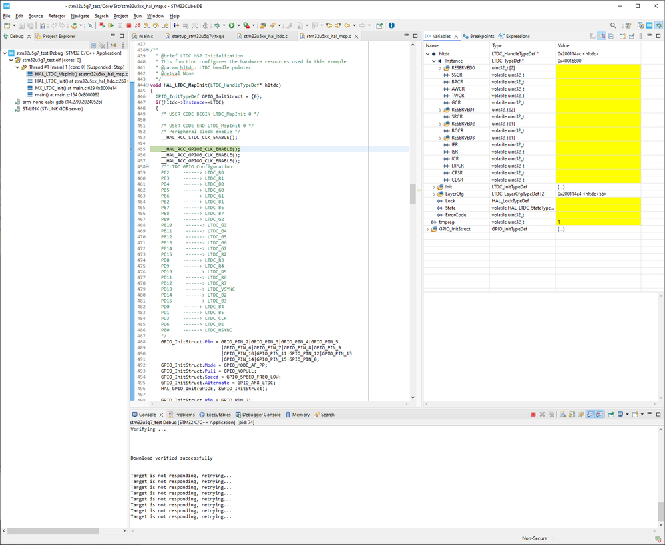The height and width of the screenshot is (545, 665).
Task: Select MX_LTDC_Init() stack frame
Action: click(x=66, y=88)
